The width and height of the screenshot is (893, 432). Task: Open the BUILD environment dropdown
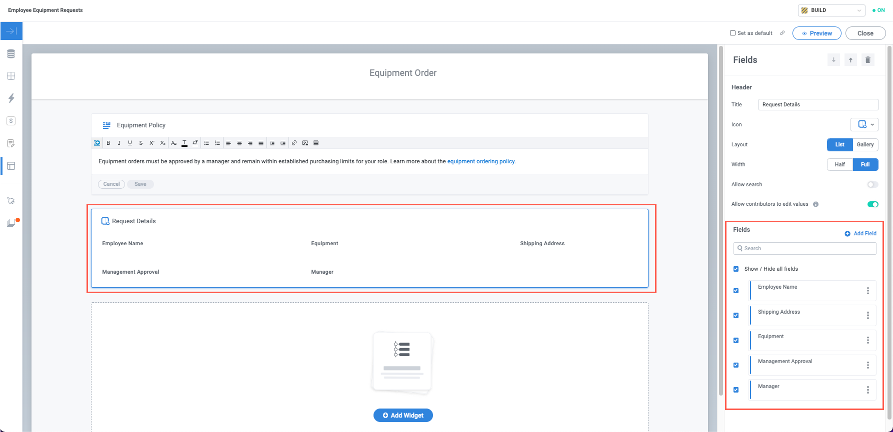831,10
